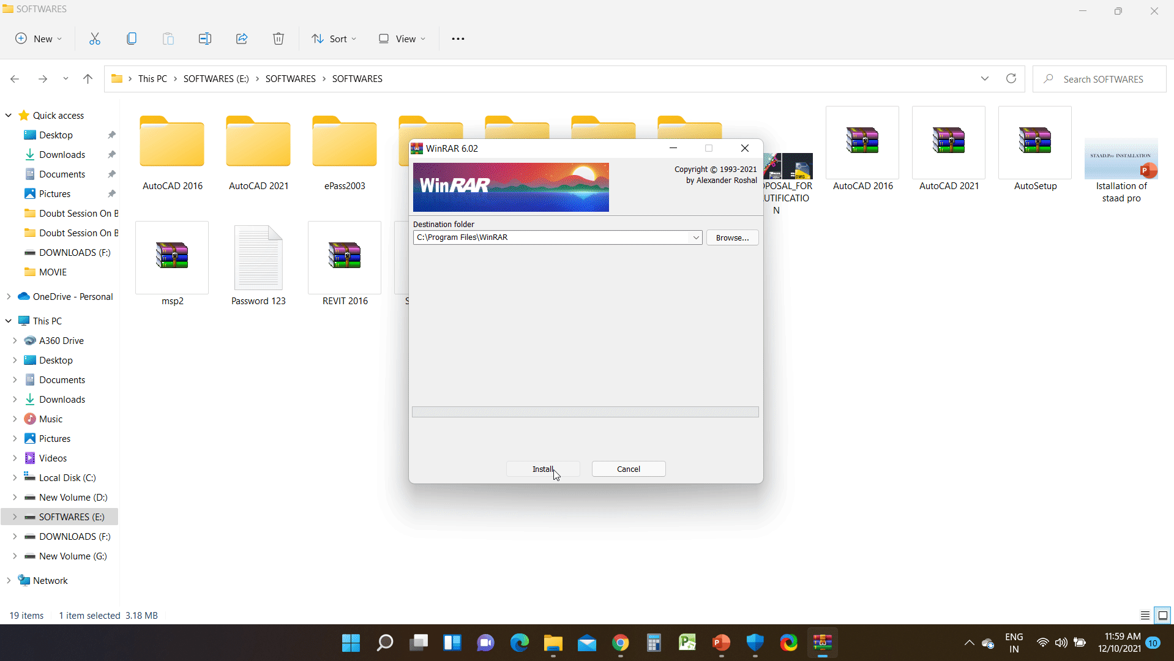The image size is (1174, 661).
Task: Open the destination folder dropdown arrow
Action: (x=696, y=237)
